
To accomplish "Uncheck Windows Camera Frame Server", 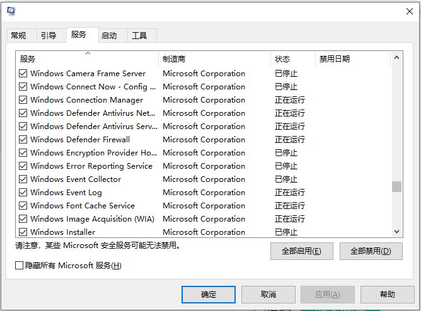I will [23, 74].
